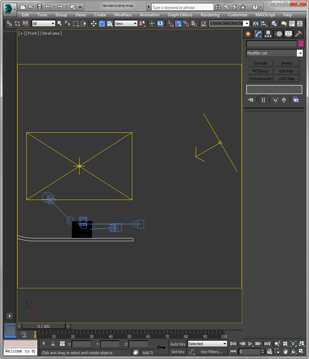Click the Key Filters button
The width and height of the screenshot is (309, 359).
coord(211,352)
